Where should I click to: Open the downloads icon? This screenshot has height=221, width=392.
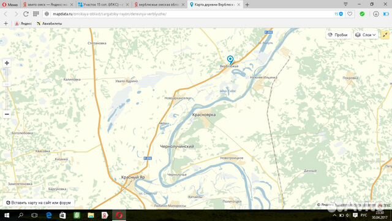coord(375,14)
